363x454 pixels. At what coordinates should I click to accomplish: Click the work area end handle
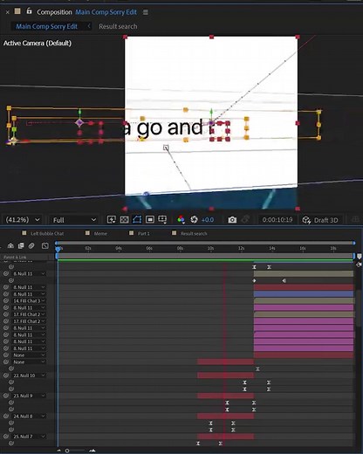coord(354,256)
